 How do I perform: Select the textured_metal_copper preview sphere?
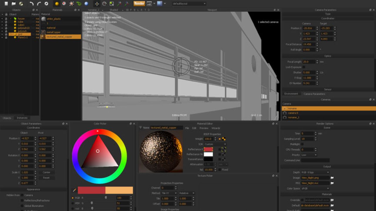161,150
